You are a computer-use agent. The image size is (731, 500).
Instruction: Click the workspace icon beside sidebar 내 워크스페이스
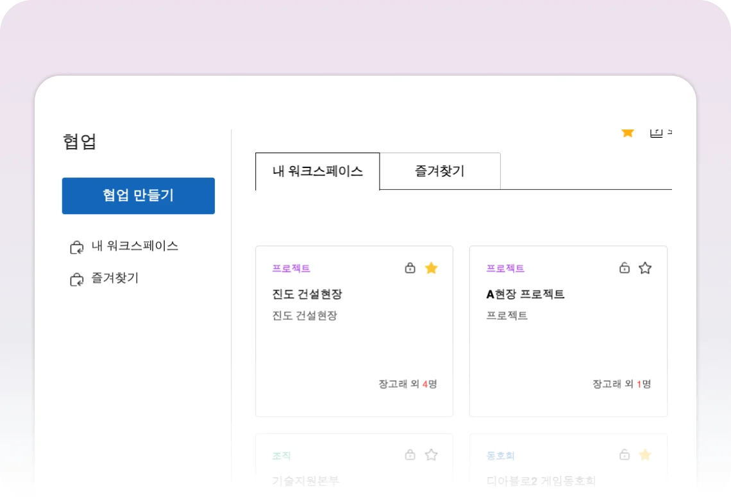[76, 247]
